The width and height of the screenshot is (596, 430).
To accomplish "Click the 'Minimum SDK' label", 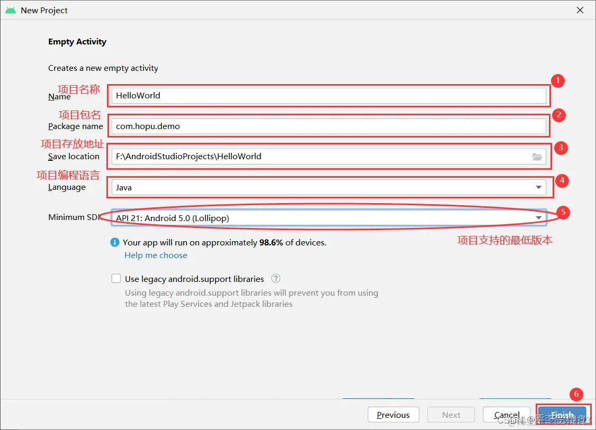I will pyautogui.click(x=75, y=217).
